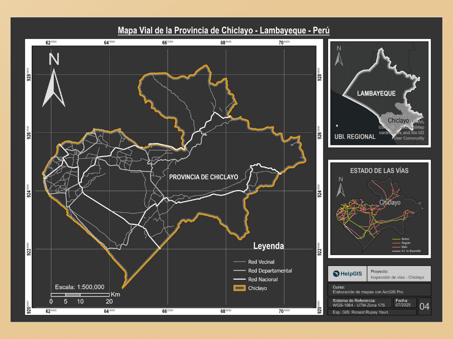This screenshot has width=453, height=339.
Task: Click the Red Nacional thick line symbol
Action: pyautogui.click(x=239, y=279)
